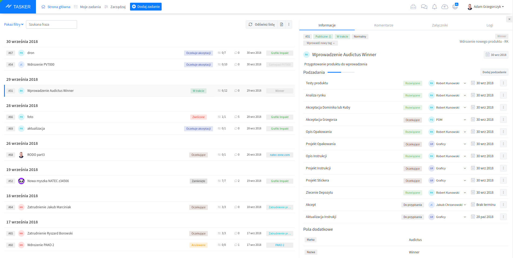Open three-dots menu for Projekt Opakowania
The height and width of the screenshot is (258, 513).
(x=503, y=144)
